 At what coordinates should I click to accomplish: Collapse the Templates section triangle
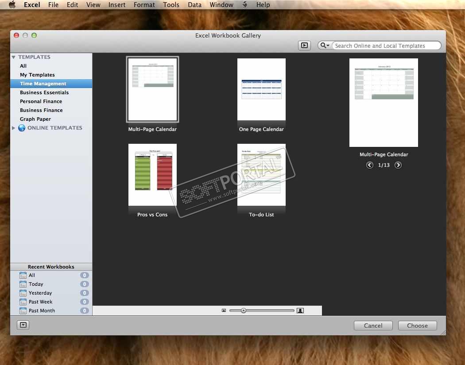point(13,57)
